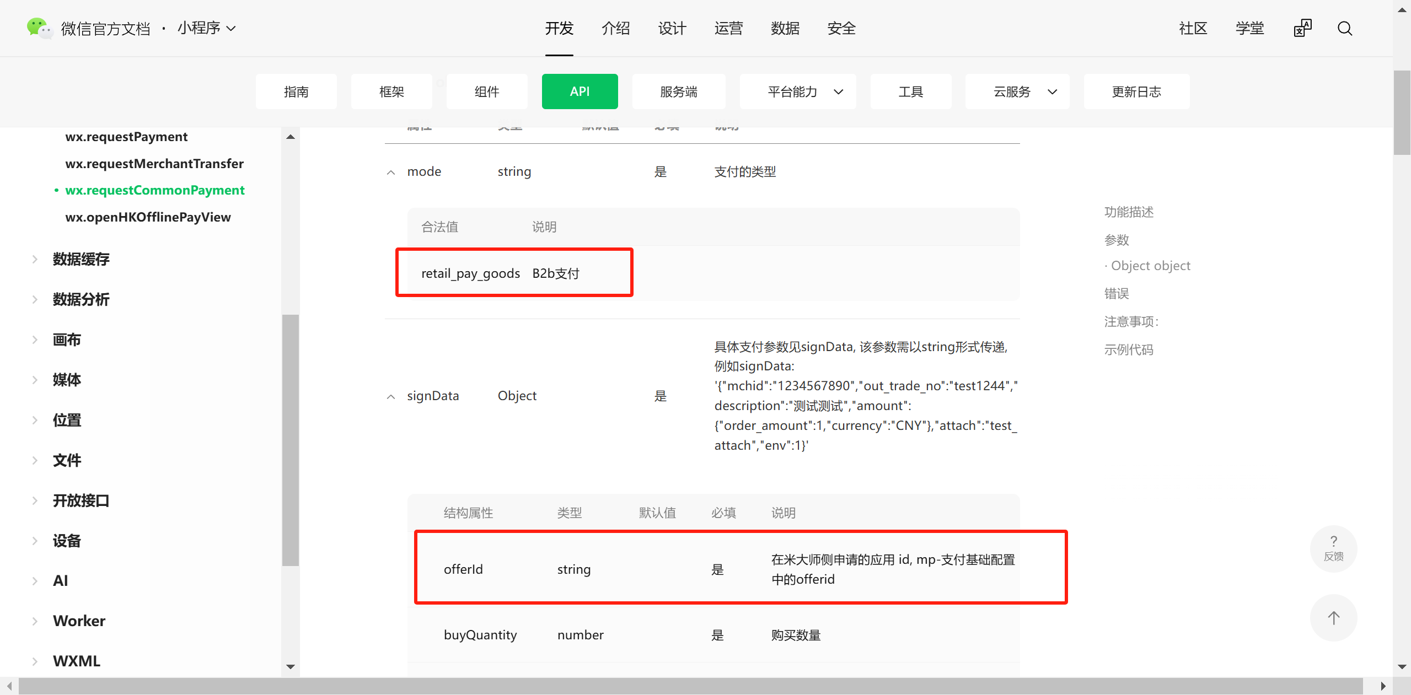Jump to 示例代码 anchor

click(x=1129, y=350)
